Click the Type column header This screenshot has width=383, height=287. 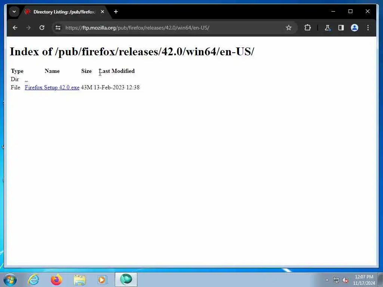point(17,71)
